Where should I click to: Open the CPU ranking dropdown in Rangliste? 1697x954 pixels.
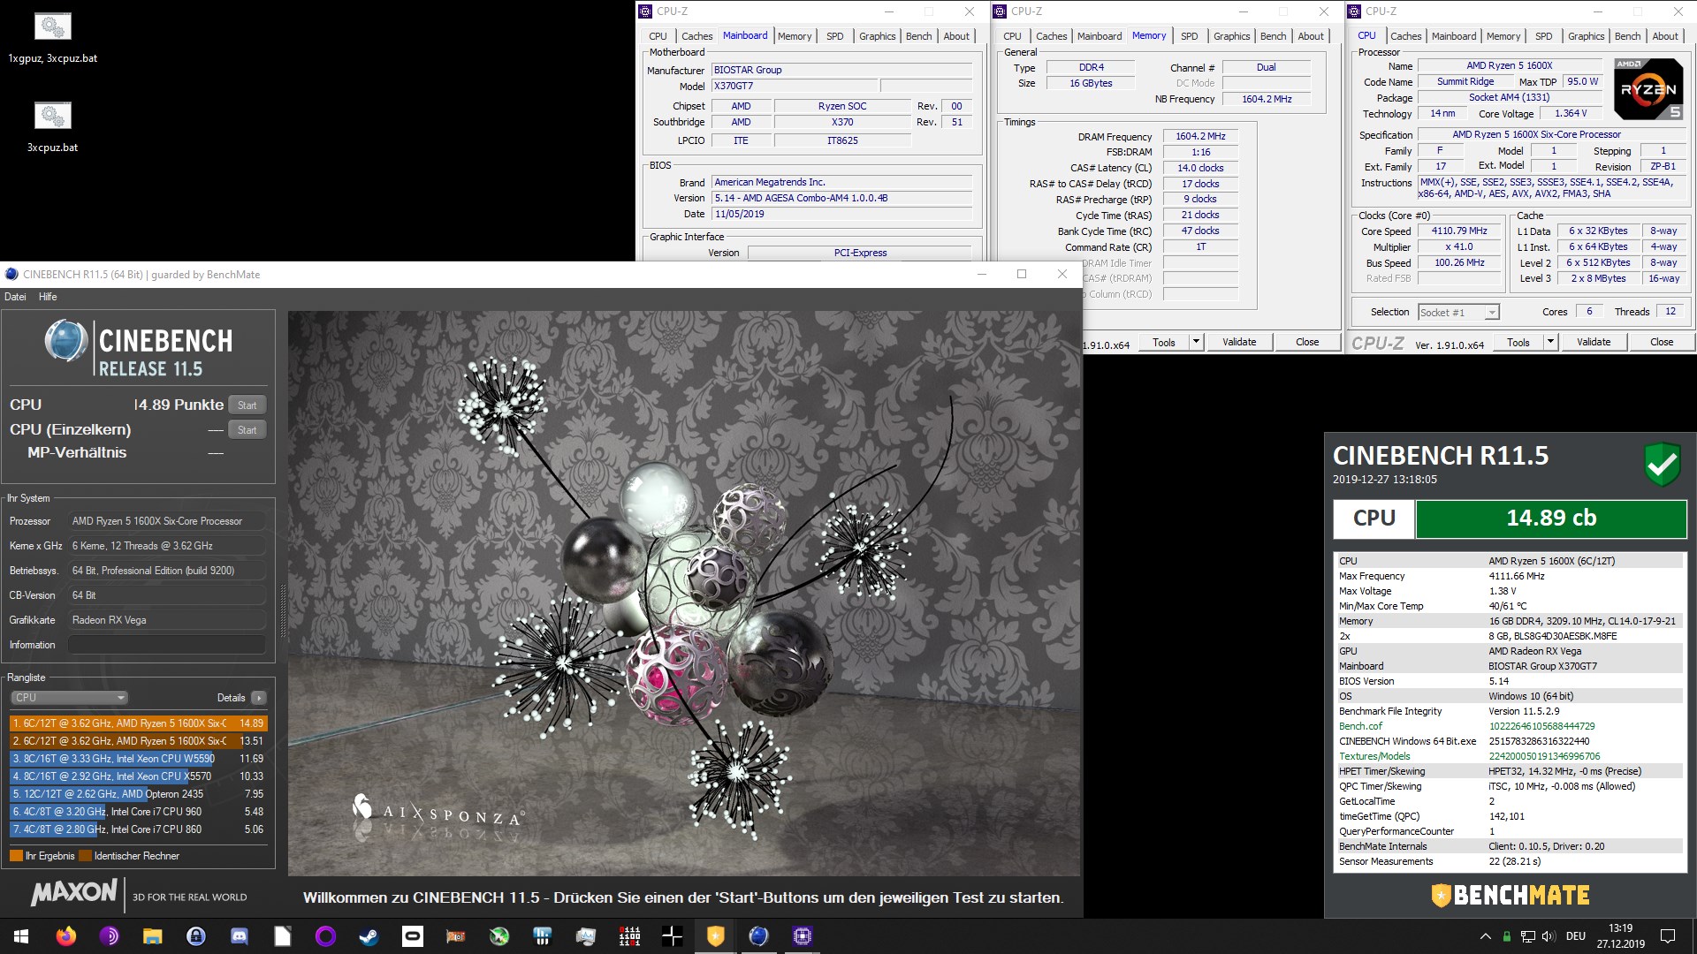pos(70,698)
